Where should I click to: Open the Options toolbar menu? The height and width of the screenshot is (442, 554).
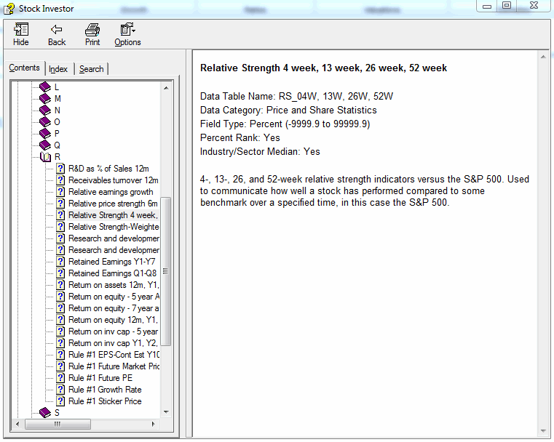(127, 30)
